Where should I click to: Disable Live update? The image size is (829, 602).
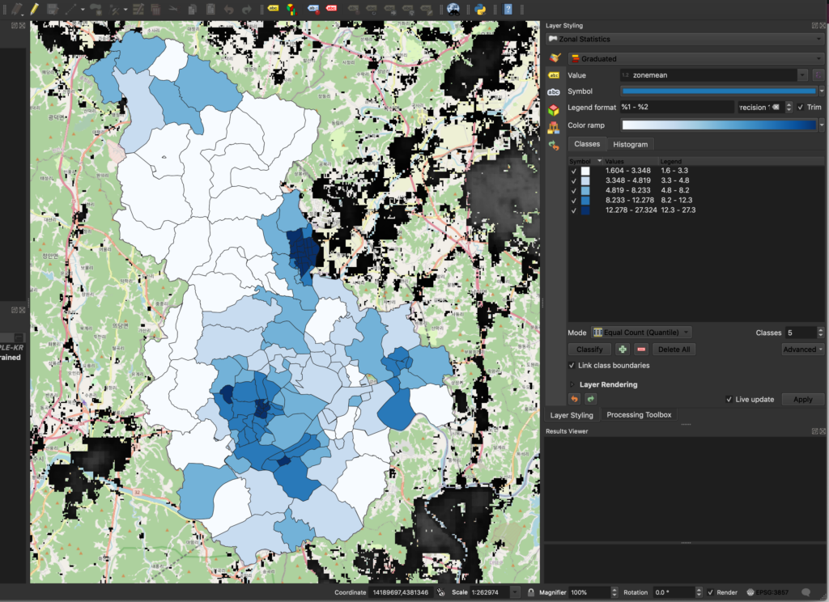coord(730,399)
